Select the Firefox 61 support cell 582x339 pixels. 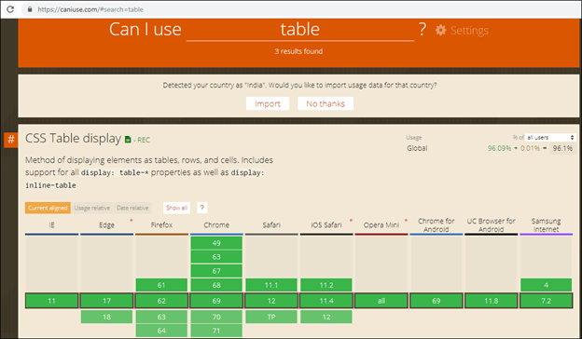161,285
